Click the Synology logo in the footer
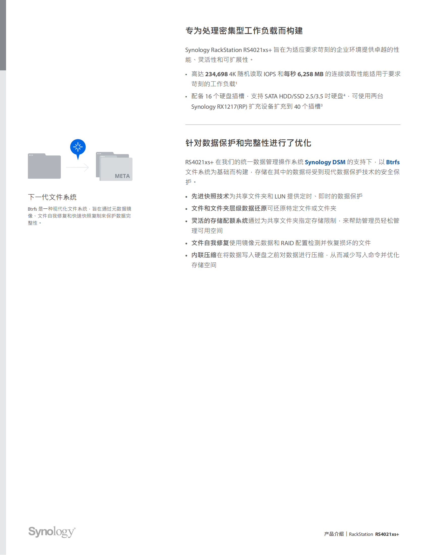Screen dimensions: 429x555 pos(52,532)
